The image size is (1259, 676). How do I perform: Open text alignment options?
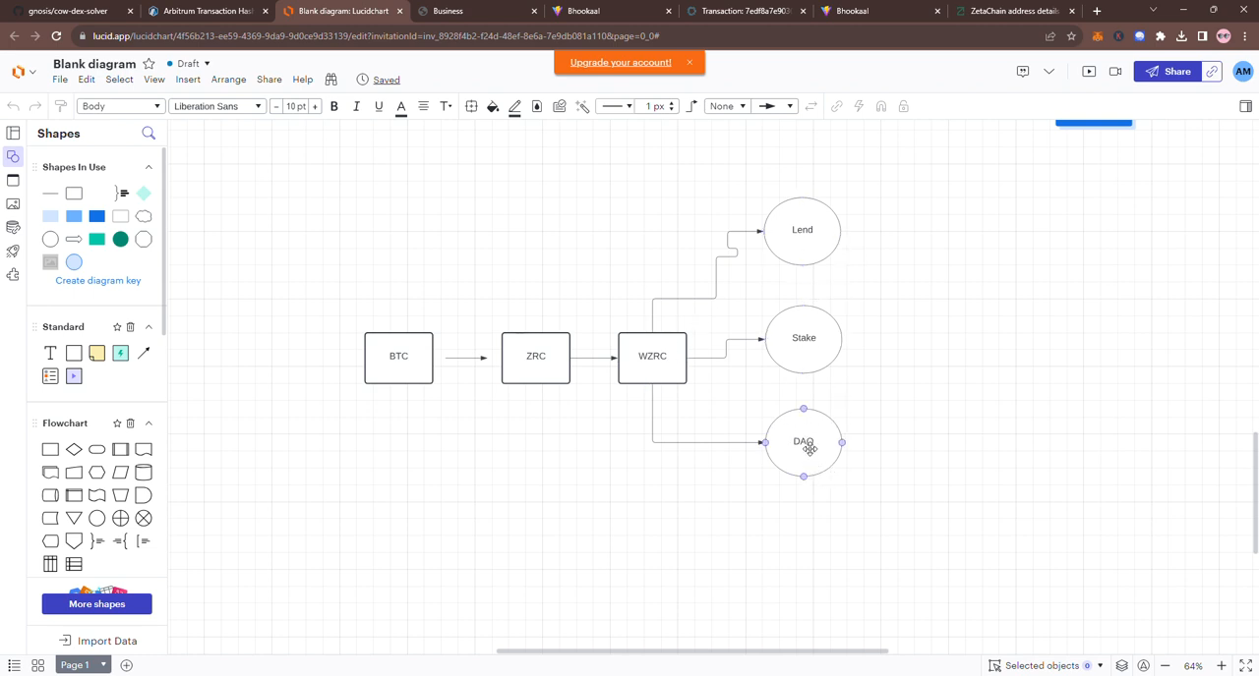coord(423,106)
